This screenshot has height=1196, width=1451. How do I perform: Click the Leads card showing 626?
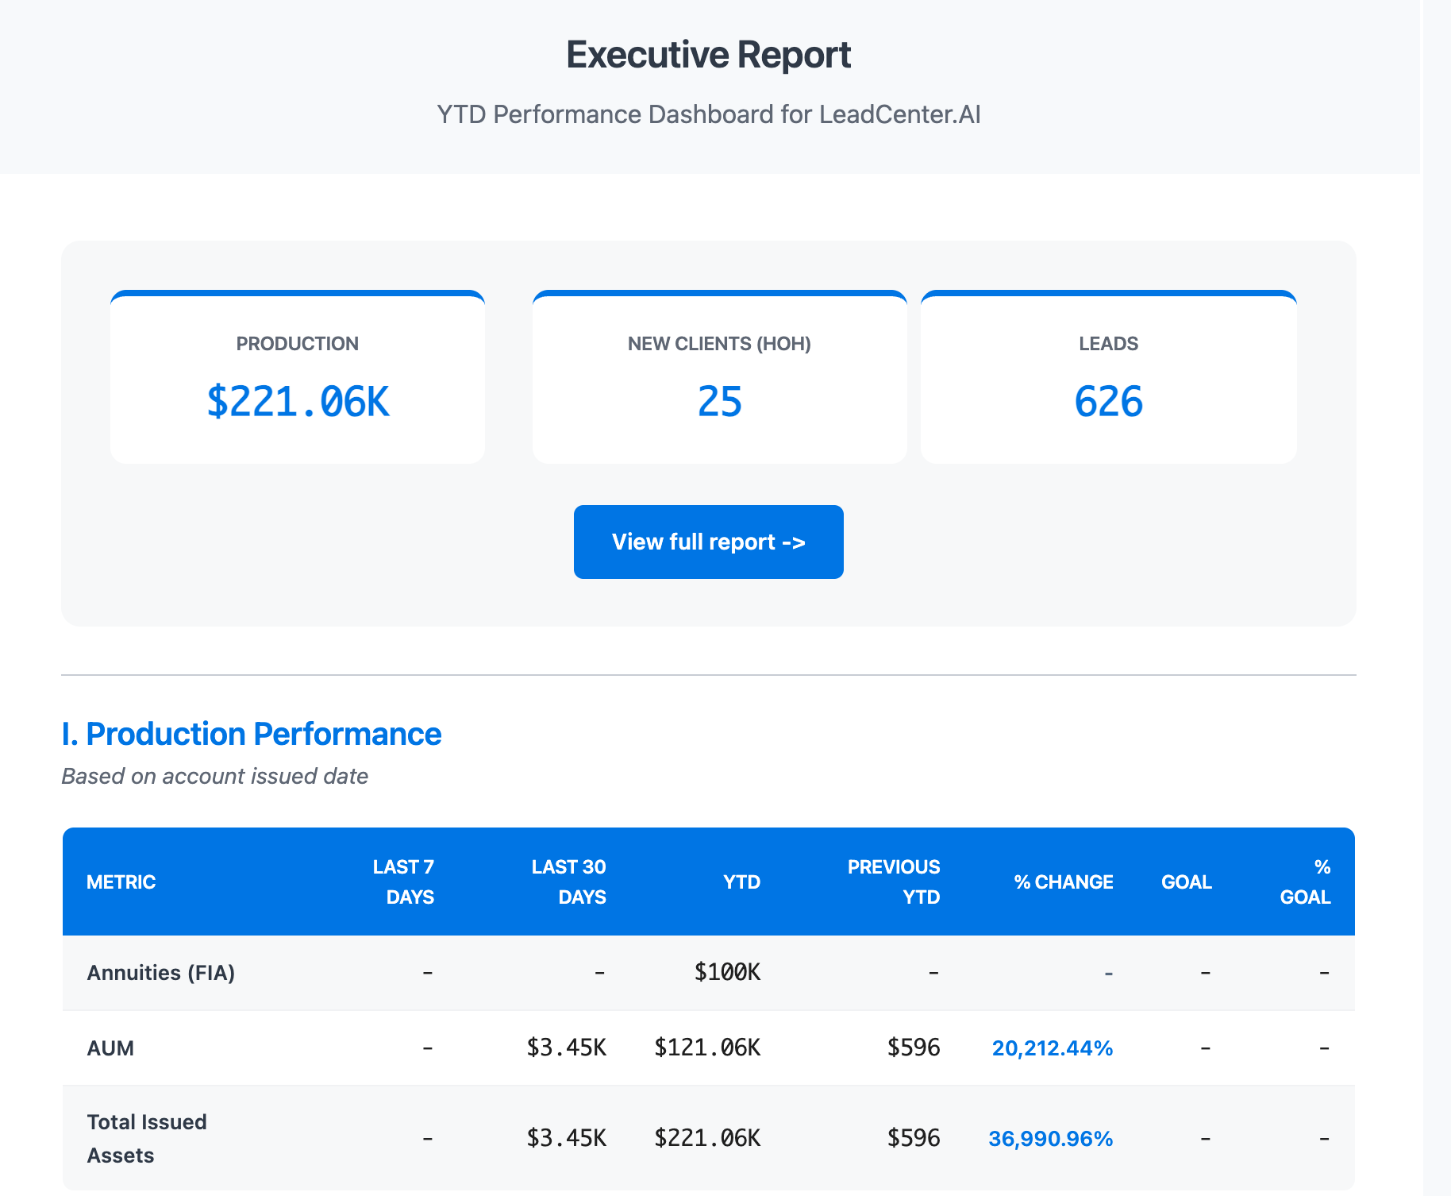point(1108,378)
